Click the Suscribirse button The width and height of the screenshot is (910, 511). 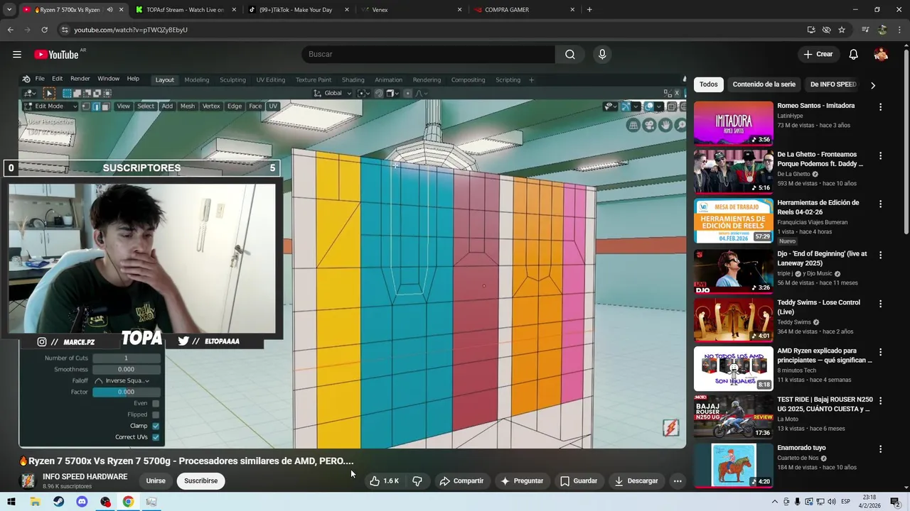coord(201,481)
